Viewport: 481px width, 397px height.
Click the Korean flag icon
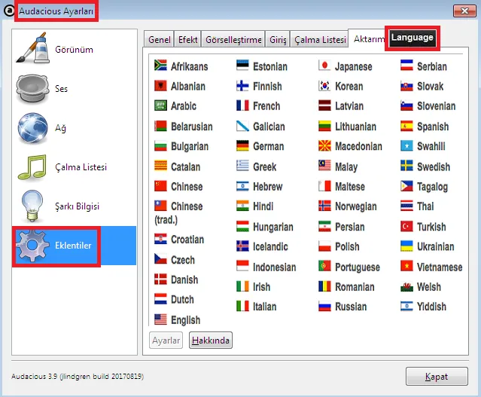(x=324, y=86)
